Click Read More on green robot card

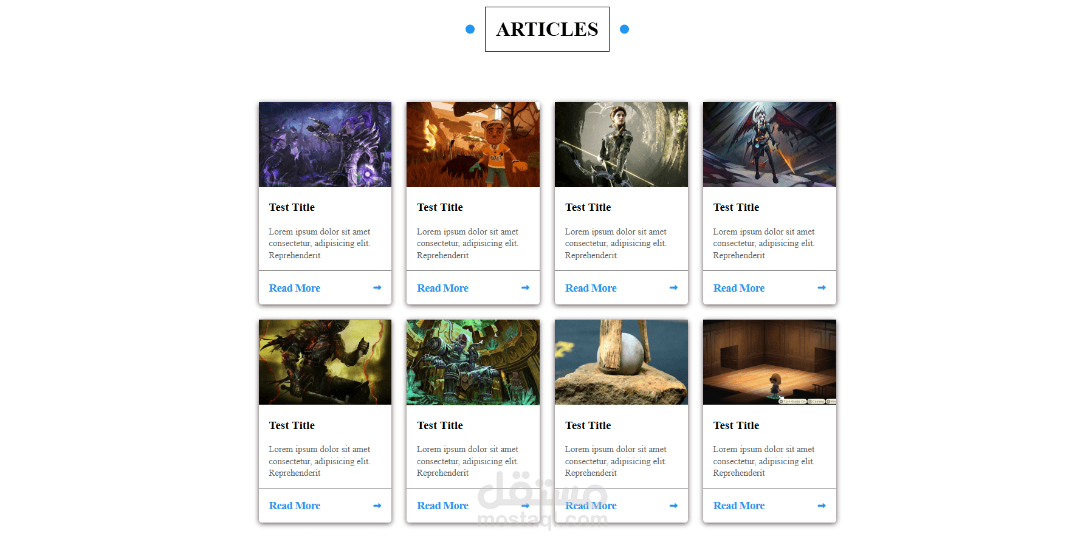pyautogui.click(x=442, y=506)
